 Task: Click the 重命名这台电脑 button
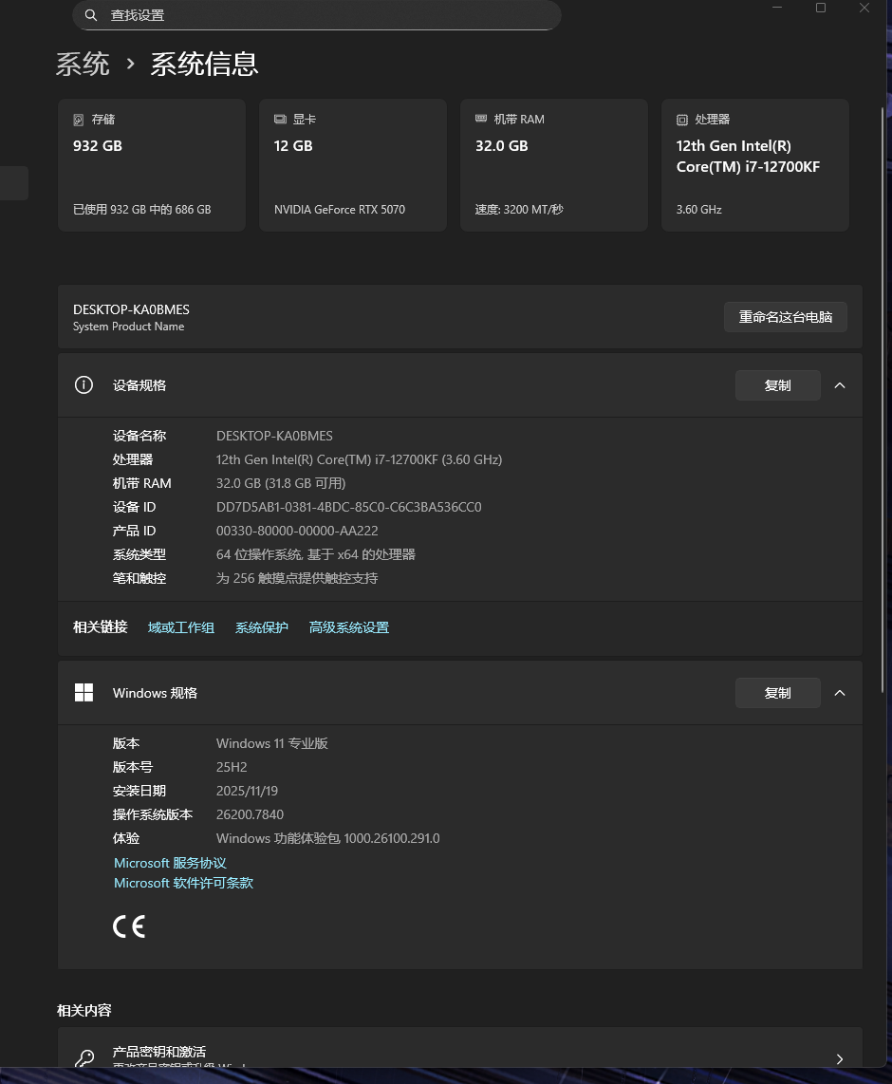(x=785, y=317)
